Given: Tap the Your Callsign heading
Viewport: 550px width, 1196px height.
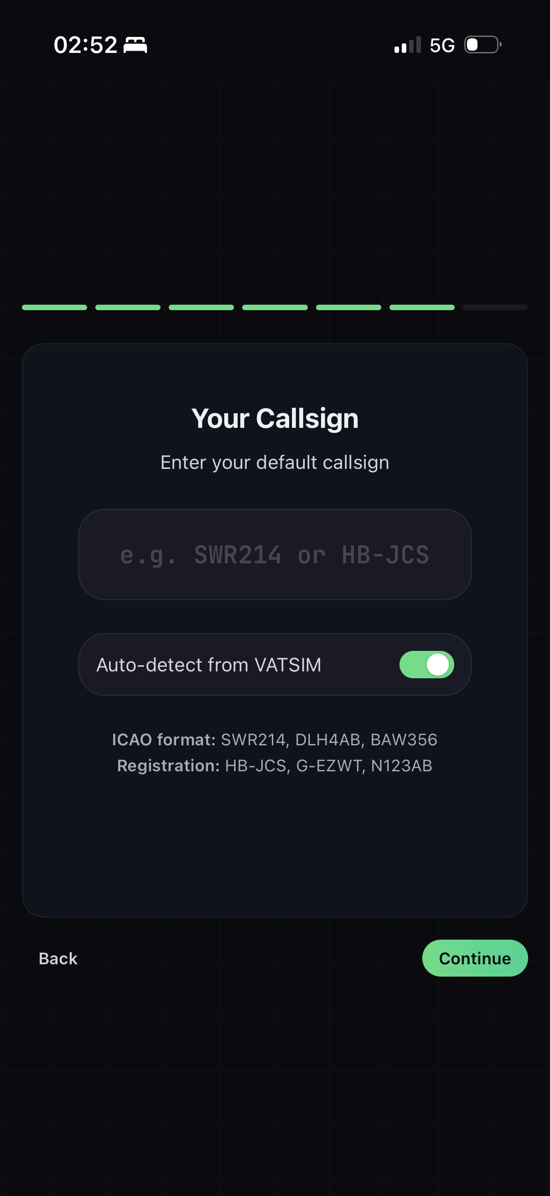Looking at the screenshot, I should pos(275,418).
